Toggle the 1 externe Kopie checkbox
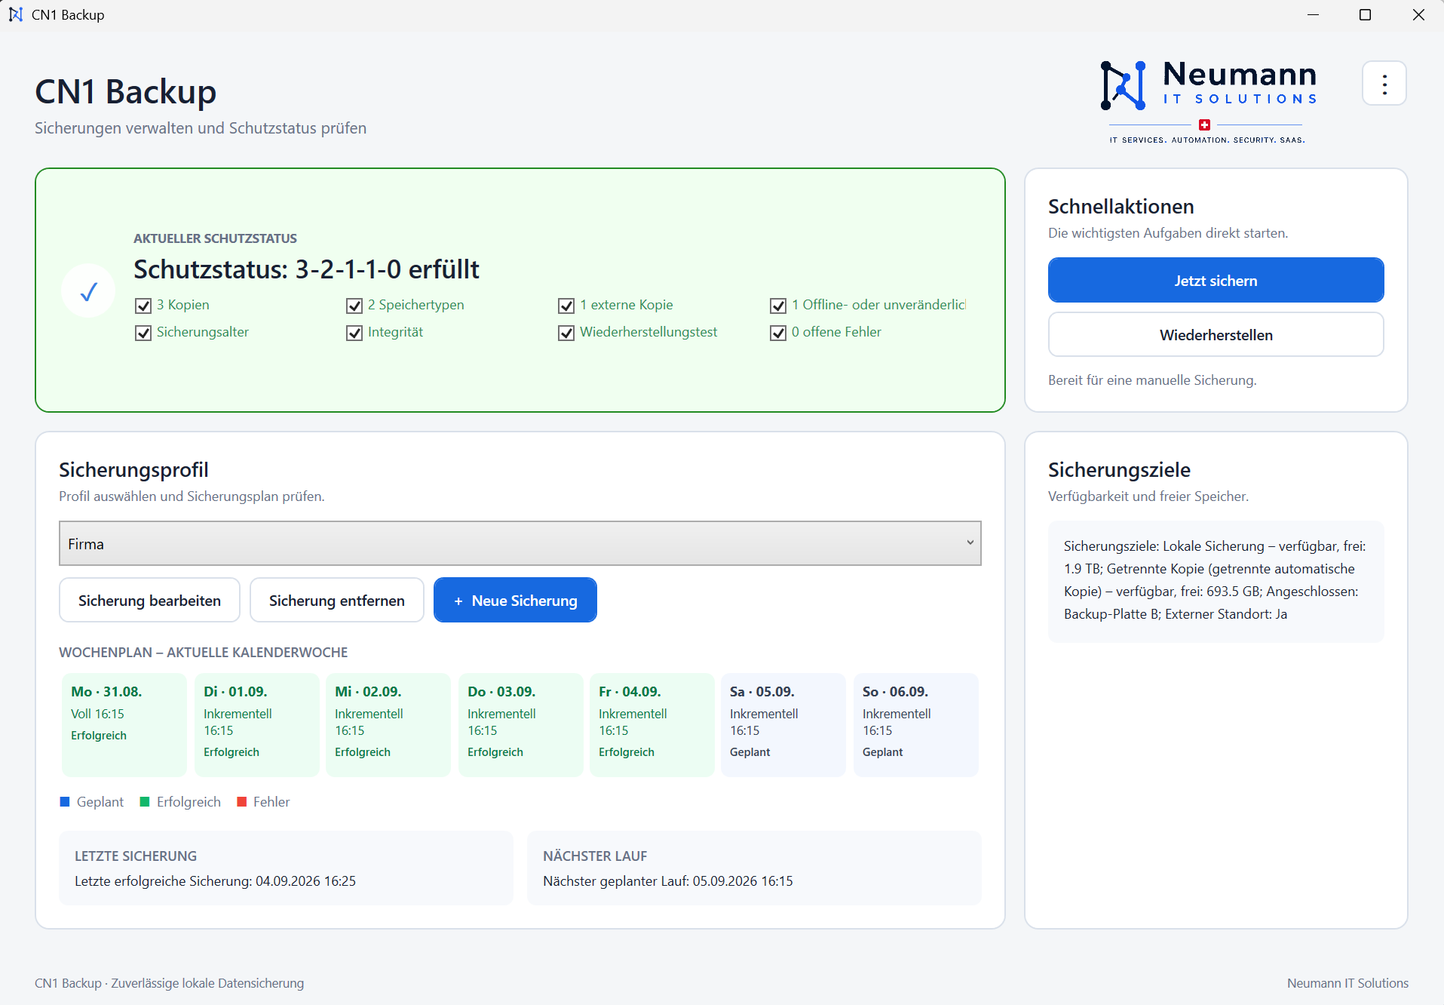Viewport: 1444px width, 1005px height. tap(566, 306)
